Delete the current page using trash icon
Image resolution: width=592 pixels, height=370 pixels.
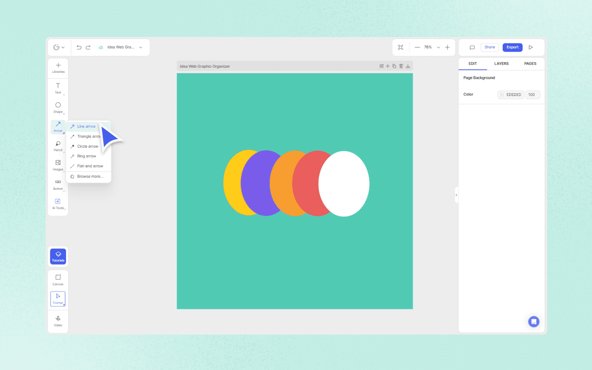pyautogui.click(x=401, y=66)
